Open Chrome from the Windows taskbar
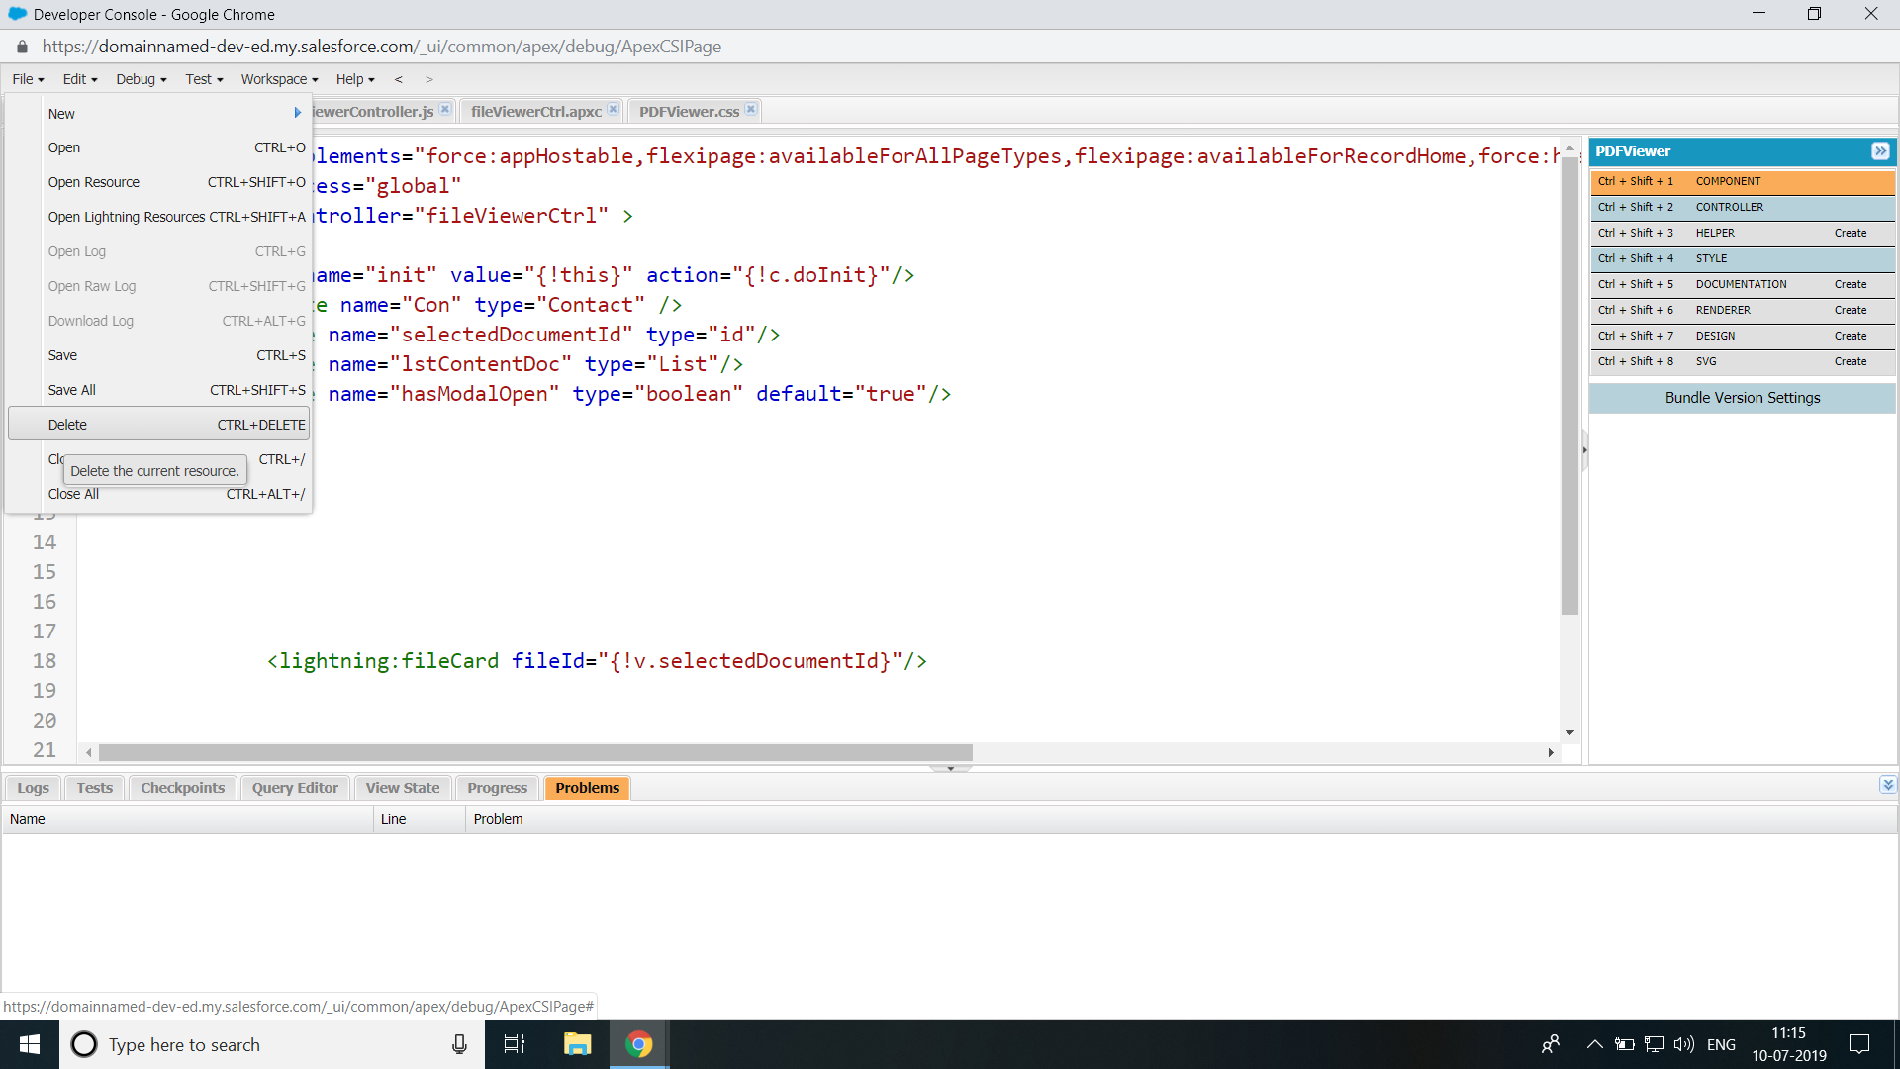1900x1069 pixels. (638, 1044)
